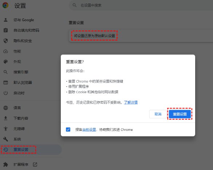Open the 启动时 settings page

pos(19,93)
